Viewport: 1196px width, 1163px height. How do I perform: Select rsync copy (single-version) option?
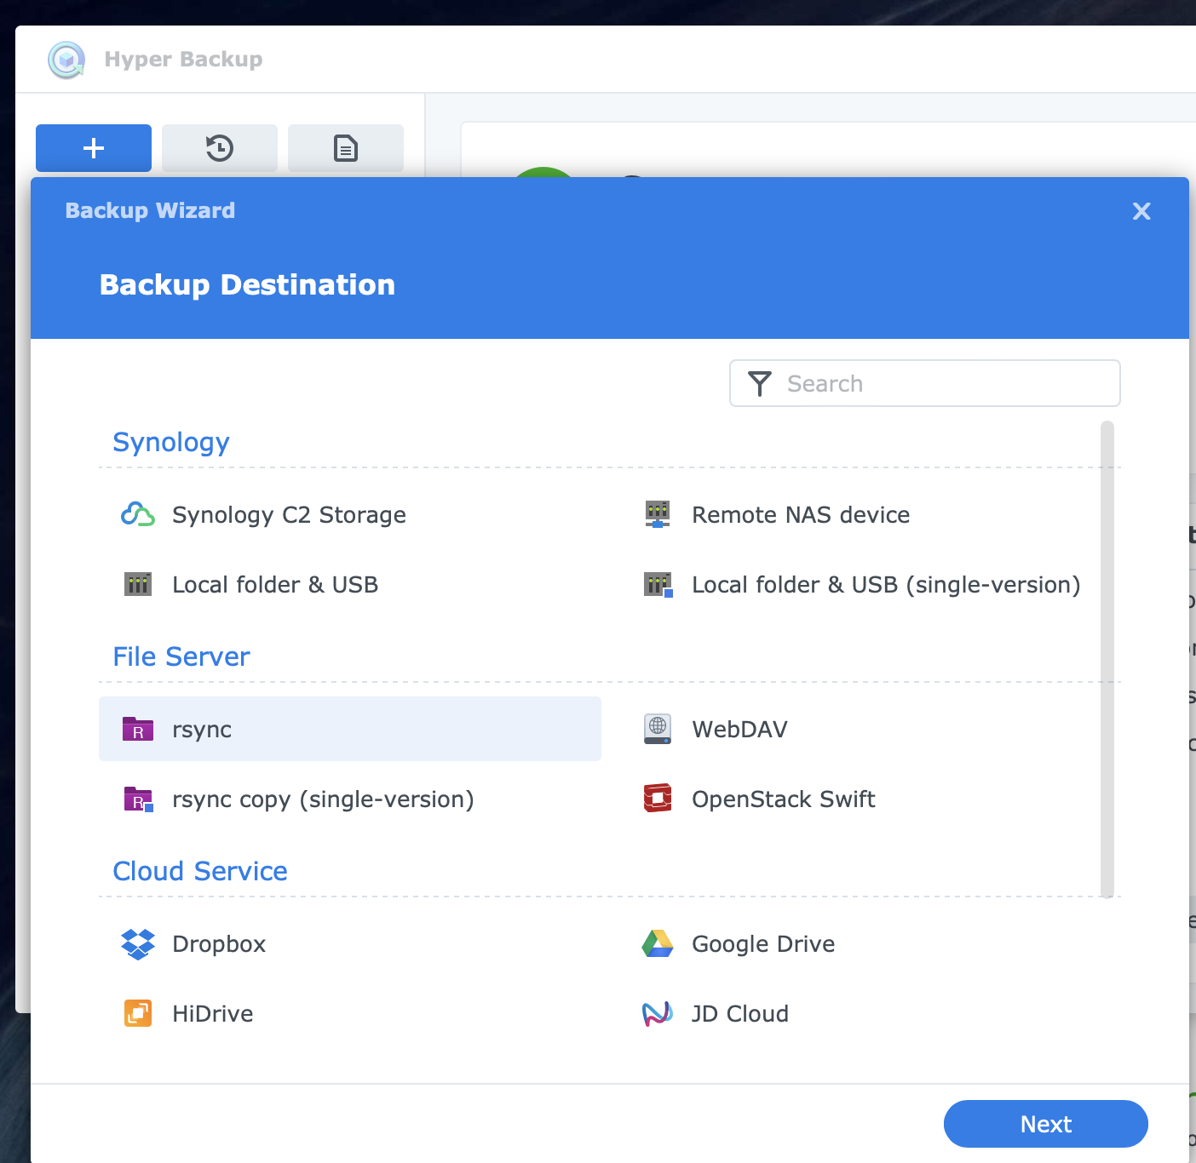click(x=322, y=799)
